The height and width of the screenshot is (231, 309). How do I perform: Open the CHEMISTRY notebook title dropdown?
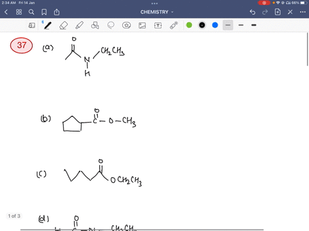tap(157, 12)
